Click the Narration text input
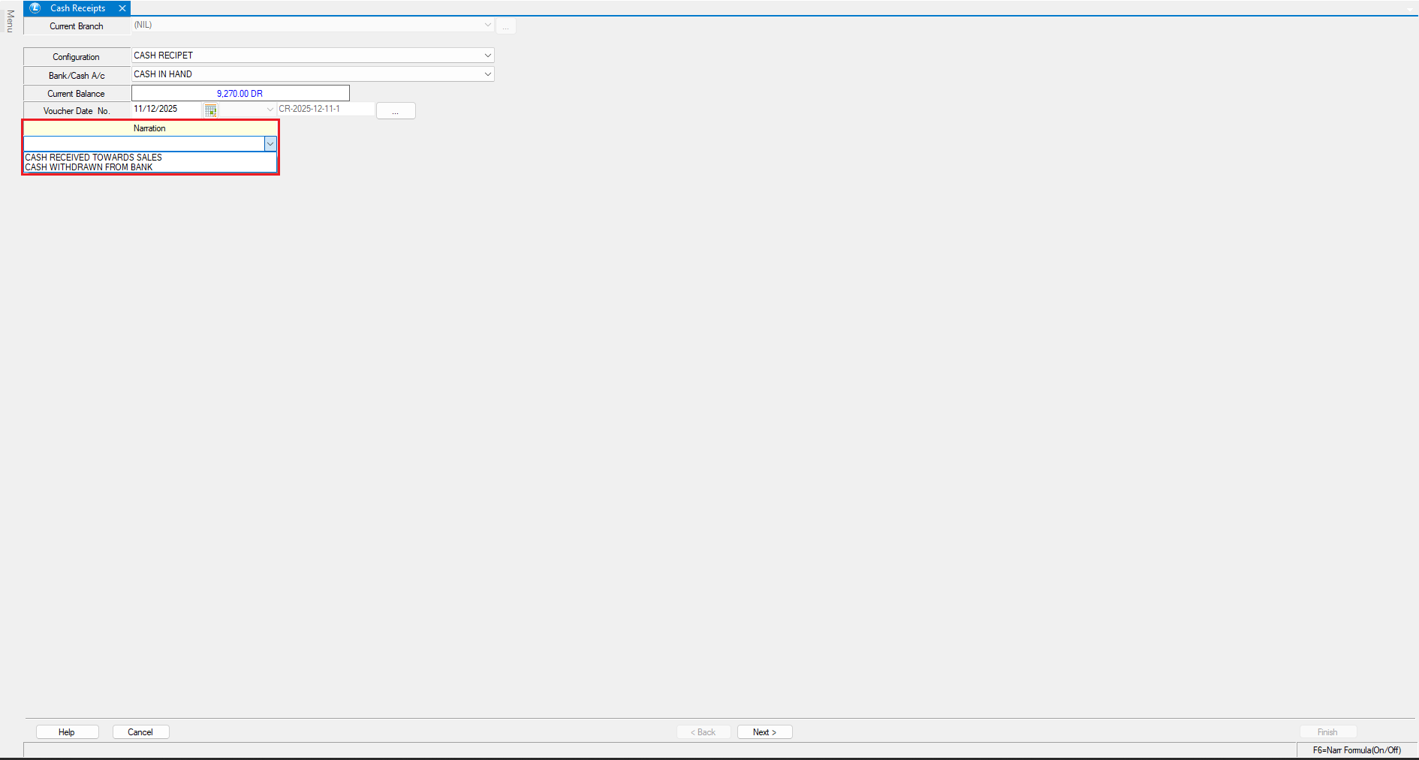 point(143,144)
